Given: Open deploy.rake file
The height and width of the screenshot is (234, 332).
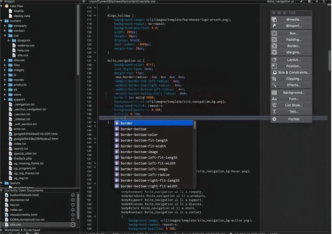Looking at the screenshot, I should 22,16.
